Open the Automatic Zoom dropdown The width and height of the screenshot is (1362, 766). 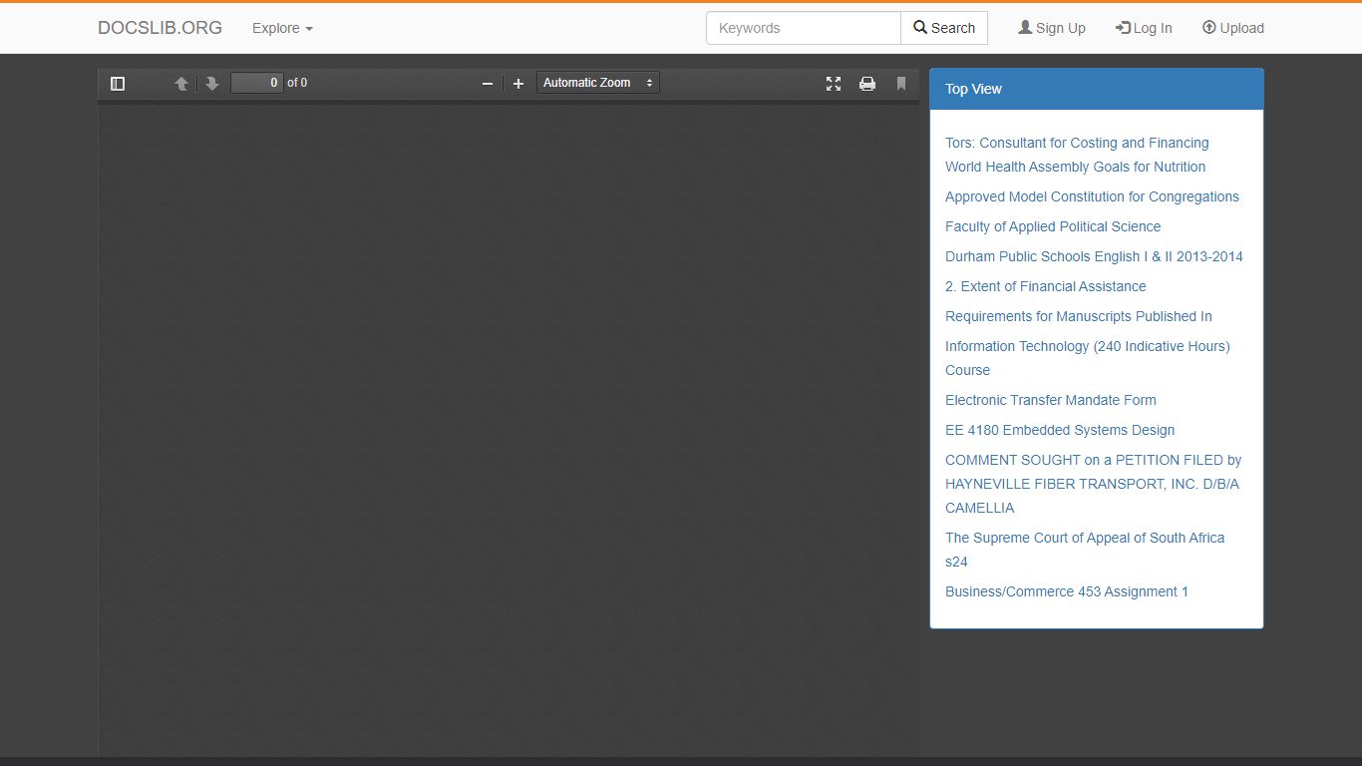click(598, 83)
